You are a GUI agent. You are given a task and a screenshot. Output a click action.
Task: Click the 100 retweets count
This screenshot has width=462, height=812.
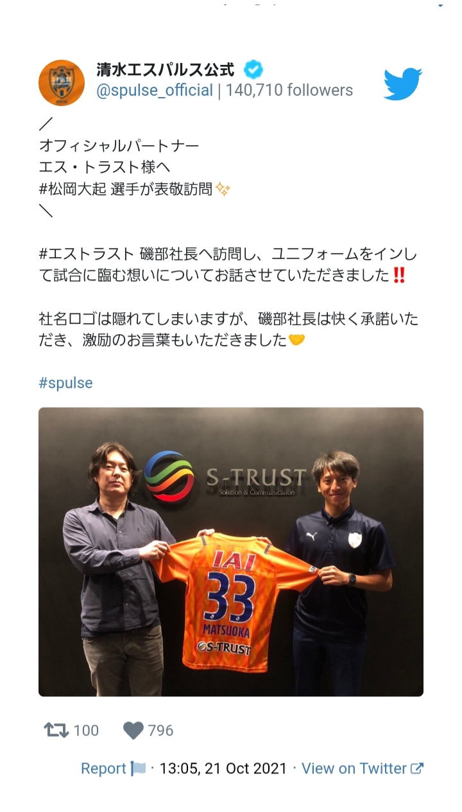(86, 730)
